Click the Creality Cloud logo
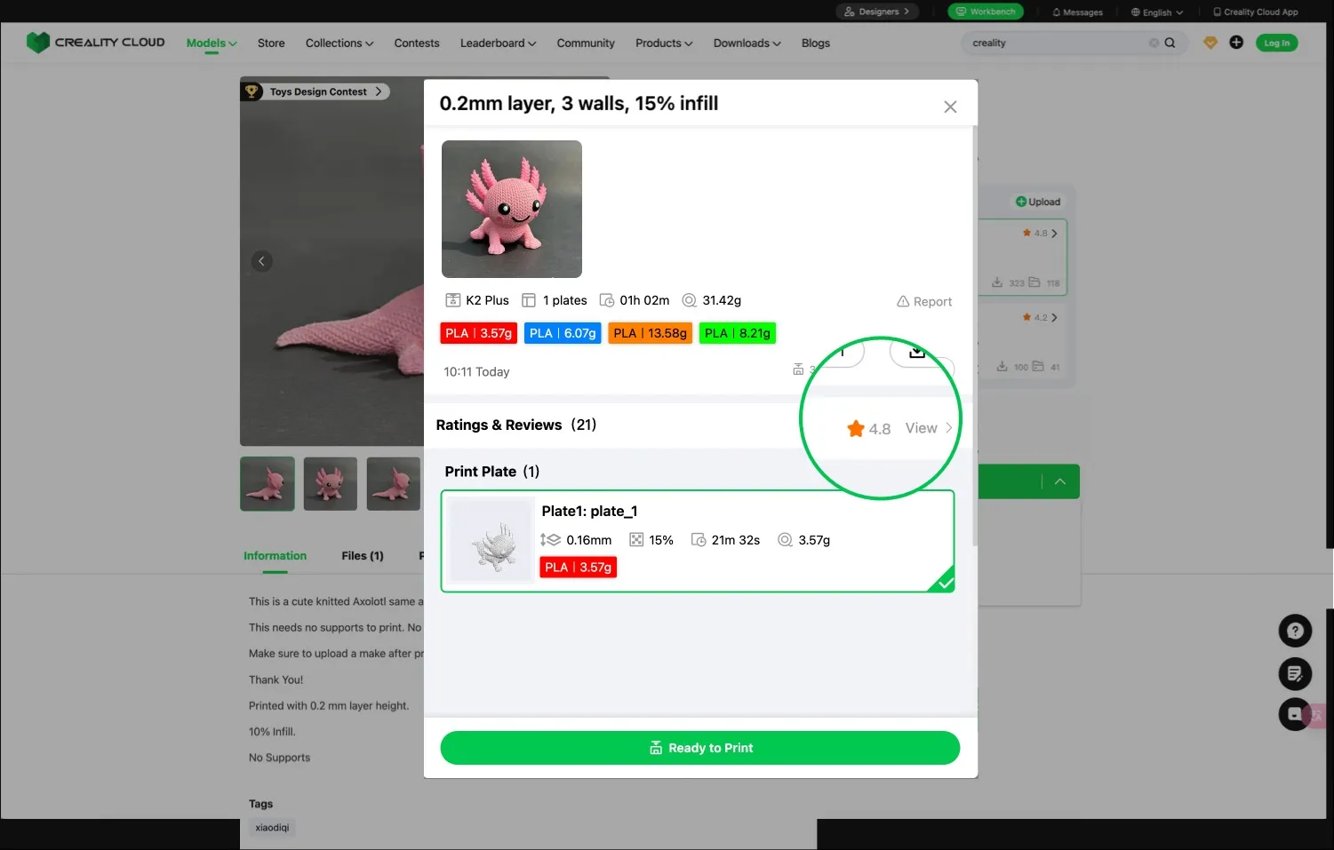1334x850 pixels. (x=96, y=43)
